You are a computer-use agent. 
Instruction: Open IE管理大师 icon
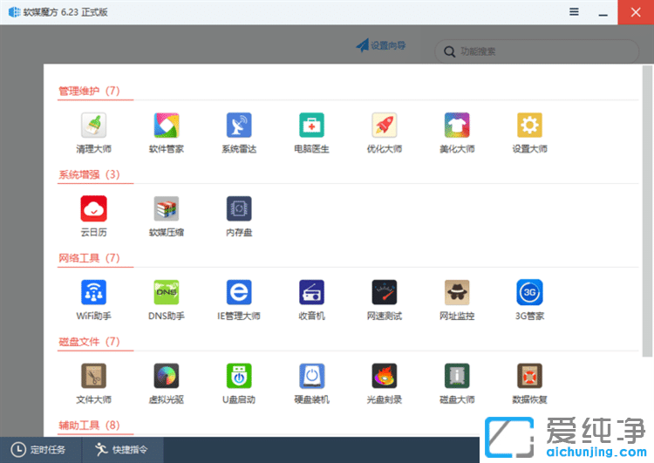coord(239,292)
